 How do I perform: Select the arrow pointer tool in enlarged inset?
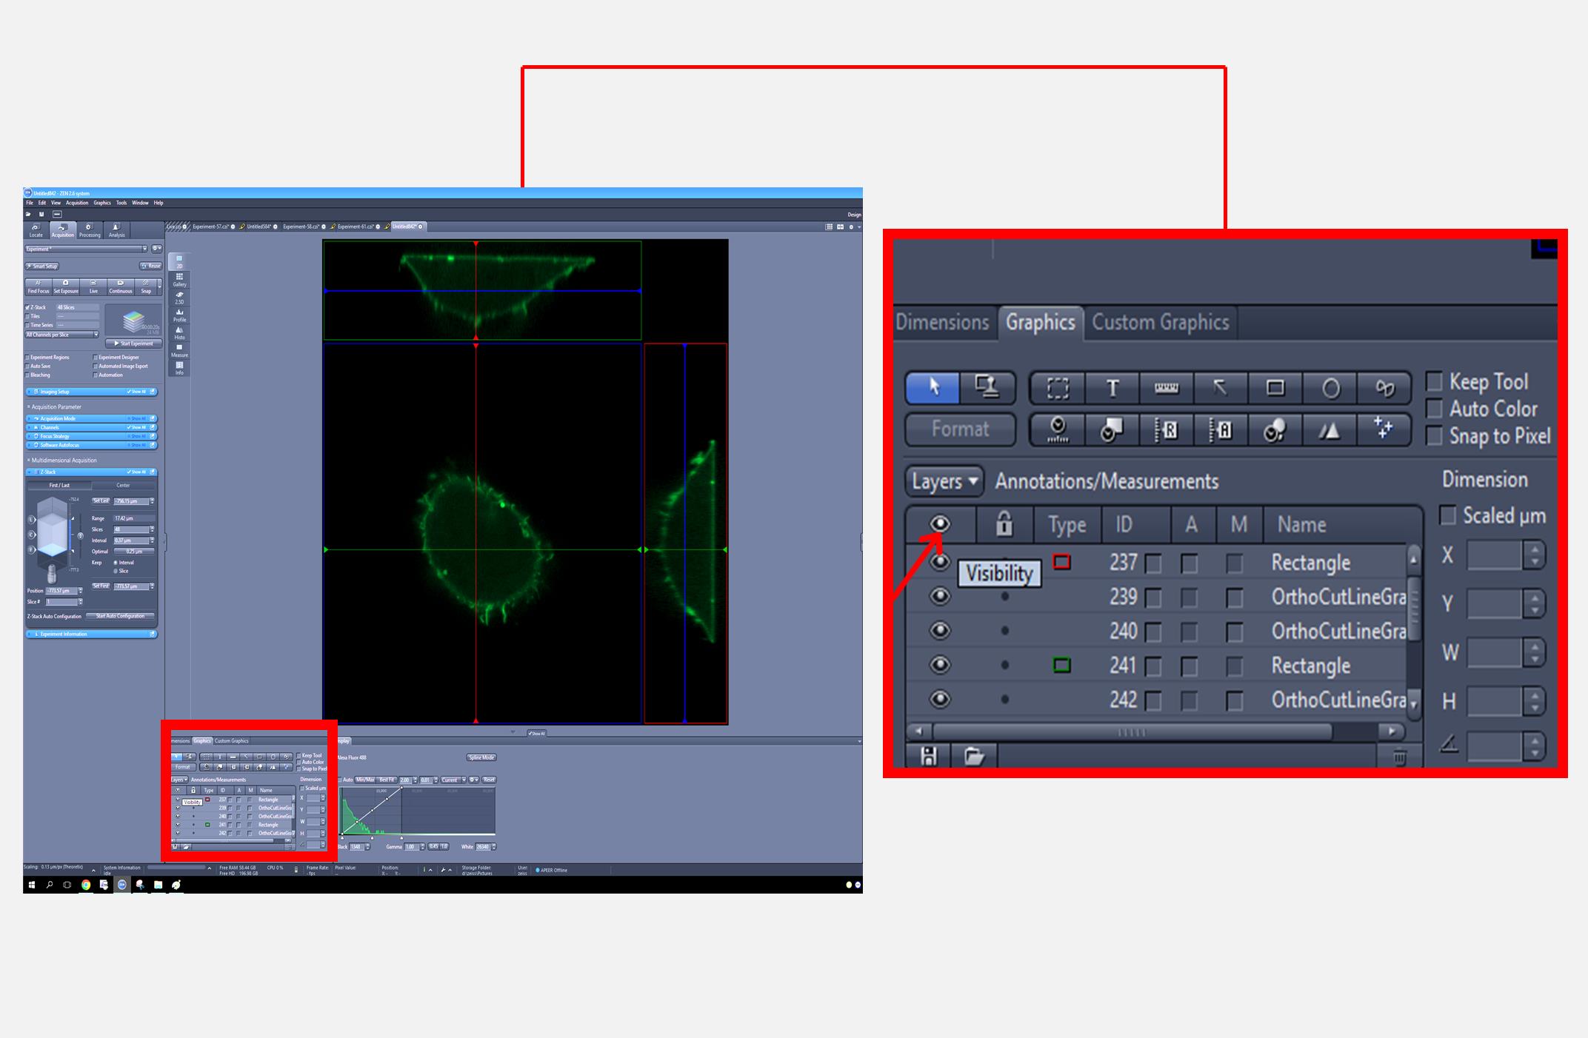point(933,387)
